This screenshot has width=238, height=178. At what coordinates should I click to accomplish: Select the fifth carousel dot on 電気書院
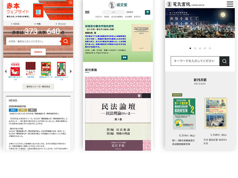(x=210, y=48)
